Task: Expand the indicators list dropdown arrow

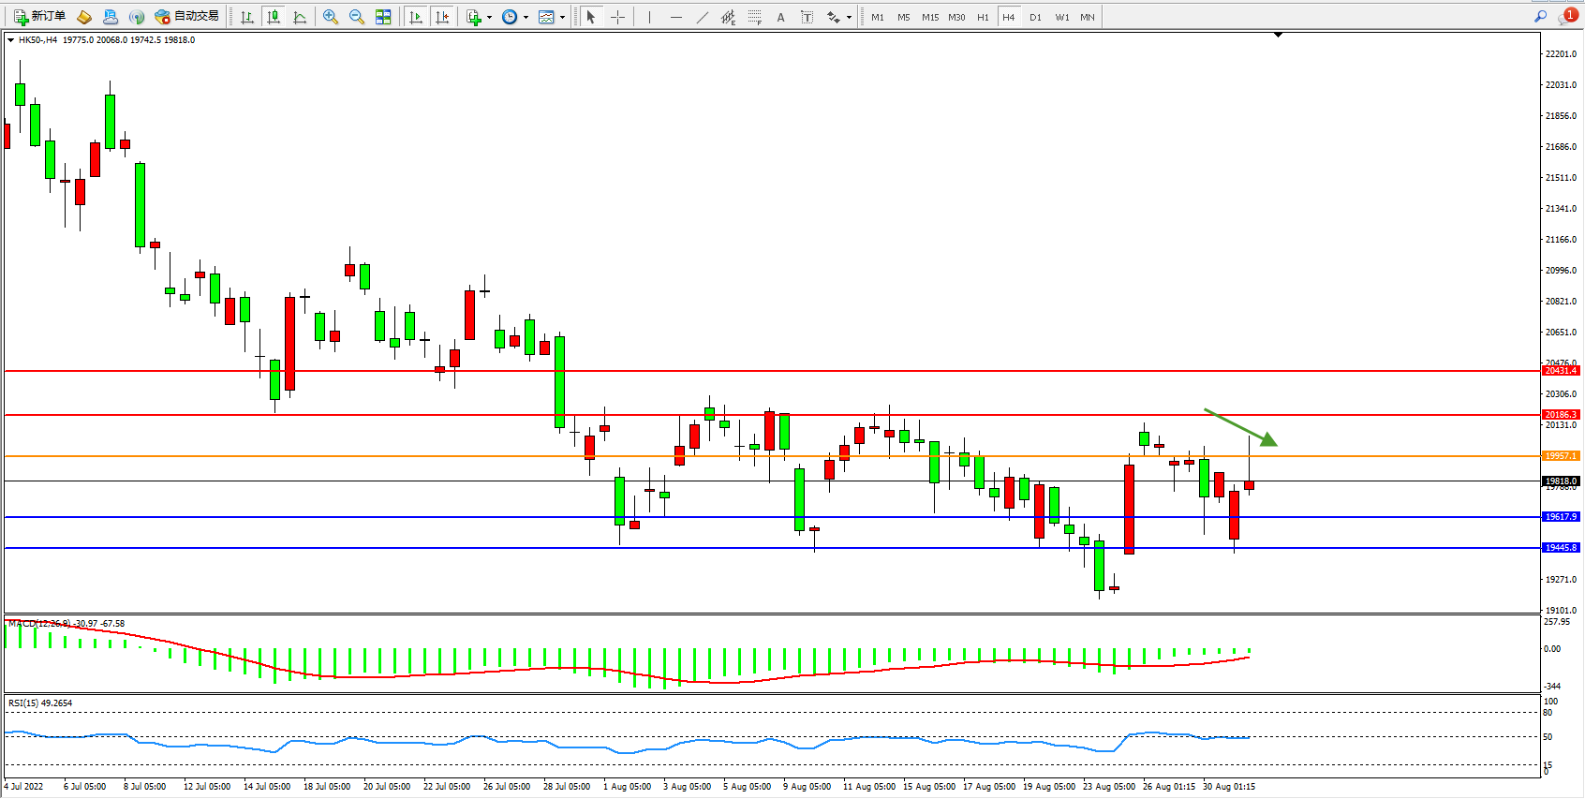Action: [489, 17]
